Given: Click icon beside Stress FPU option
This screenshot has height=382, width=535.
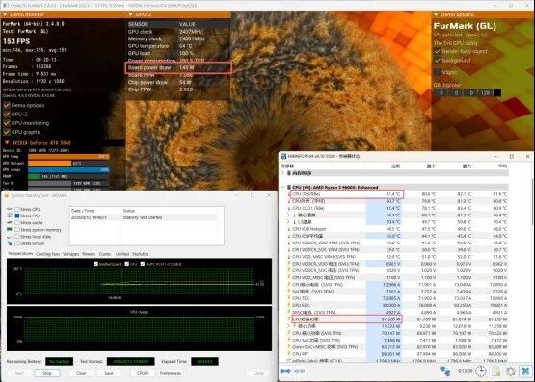Looking at the screenshot, I should click(x=10, y=216).
